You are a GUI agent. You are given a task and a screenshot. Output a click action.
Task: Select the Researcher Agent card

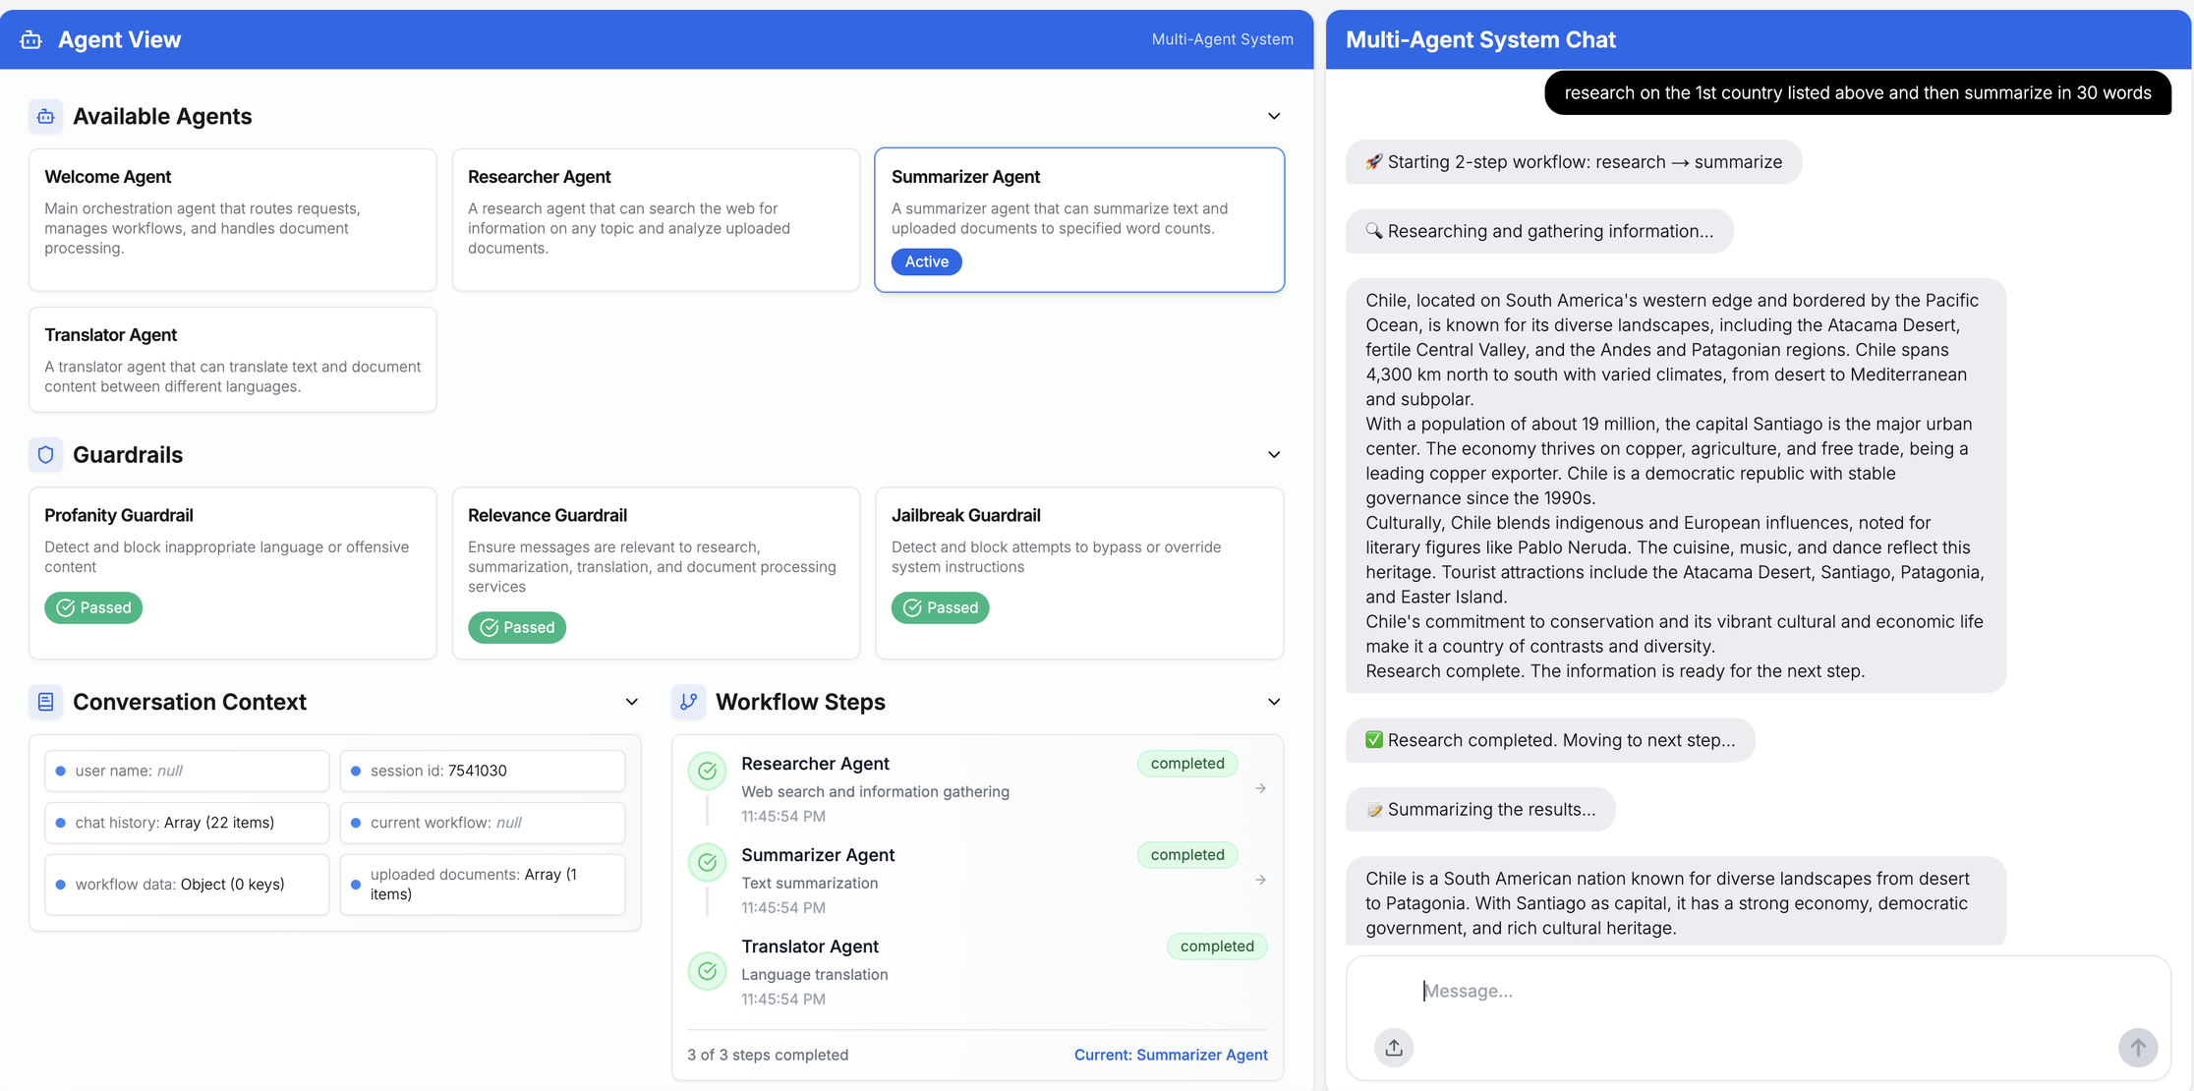[x=656, y=219]
